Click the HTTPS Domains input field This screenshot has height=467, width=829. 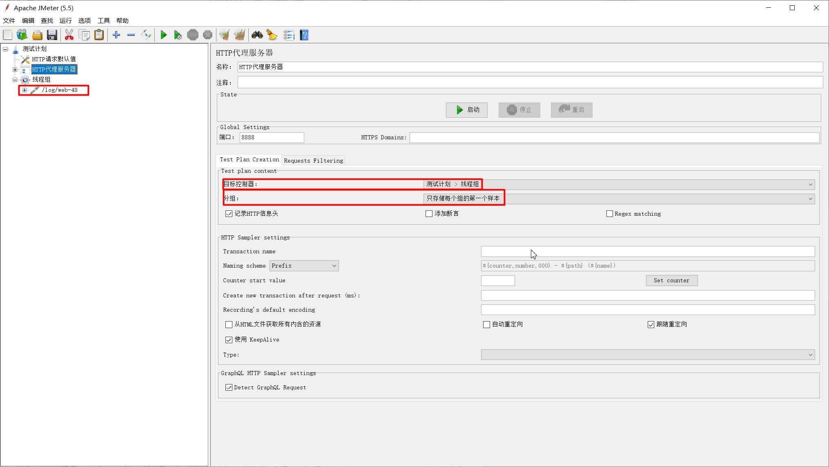click(x=614, y=138)
